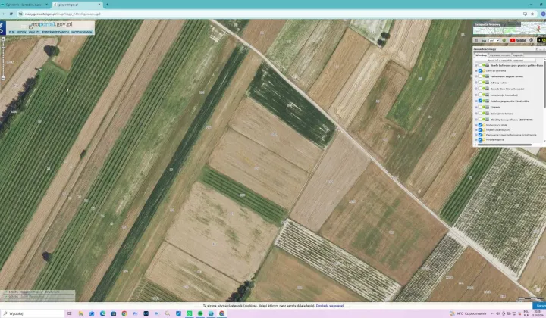Open the dropdown next to the printer icon
Screen dimensions: 546x318
coord(494,40)
